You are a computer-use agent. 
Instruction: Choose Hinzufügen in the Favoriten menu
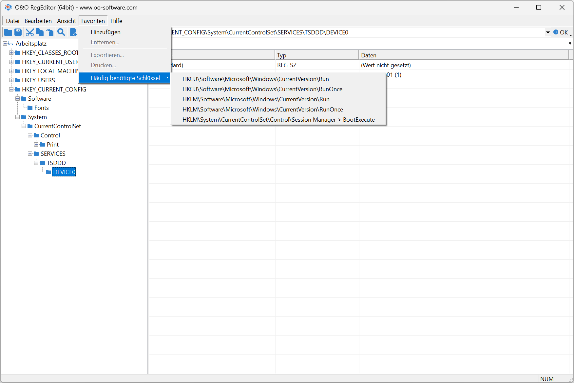pos(105,32)
